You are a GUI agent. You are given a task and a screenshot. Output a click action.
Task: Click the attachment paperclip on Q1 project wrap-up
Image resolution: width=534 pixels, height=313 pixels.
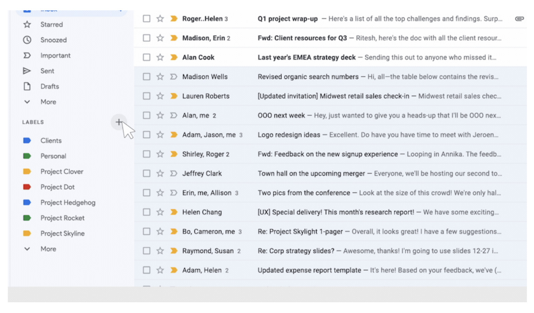[519, 19]
